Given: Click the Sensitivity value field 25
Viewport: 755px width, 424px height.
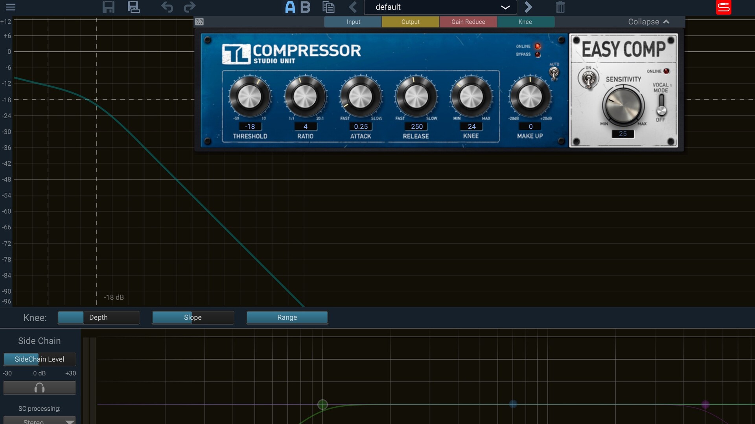Looking at the screenshot, I should (623, 134).
